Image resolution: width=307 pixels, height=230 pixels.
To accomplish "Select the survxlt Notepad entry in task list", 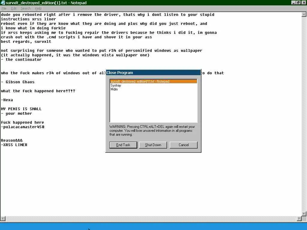I will click(153, 81).
